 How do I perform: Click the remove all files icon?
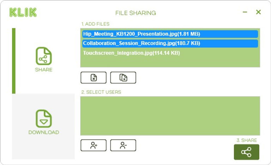[x=123, y=78]
